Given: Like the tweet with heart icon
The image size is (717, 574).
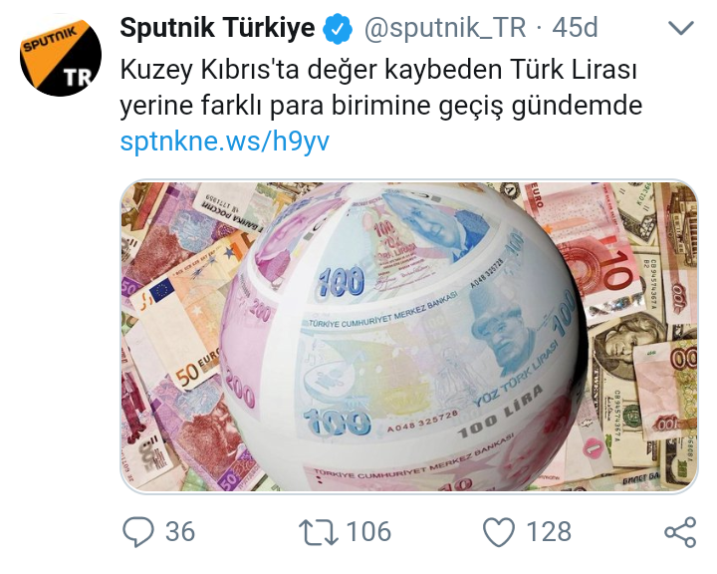Looking at the screenshot, I should [x=499, y=532].
